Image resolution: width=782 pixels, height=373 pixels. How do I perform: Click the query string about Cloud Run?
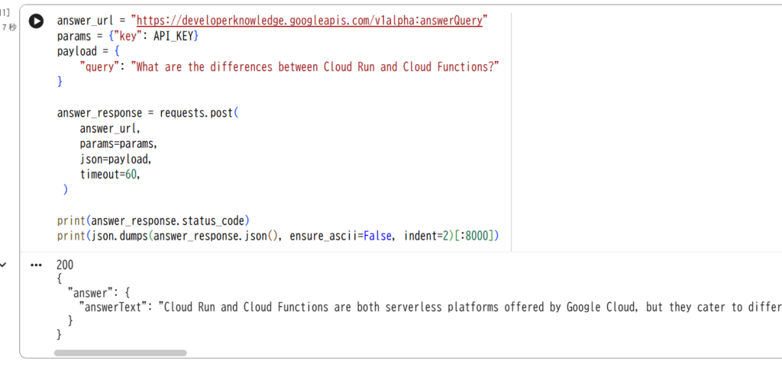click(315, 66)
